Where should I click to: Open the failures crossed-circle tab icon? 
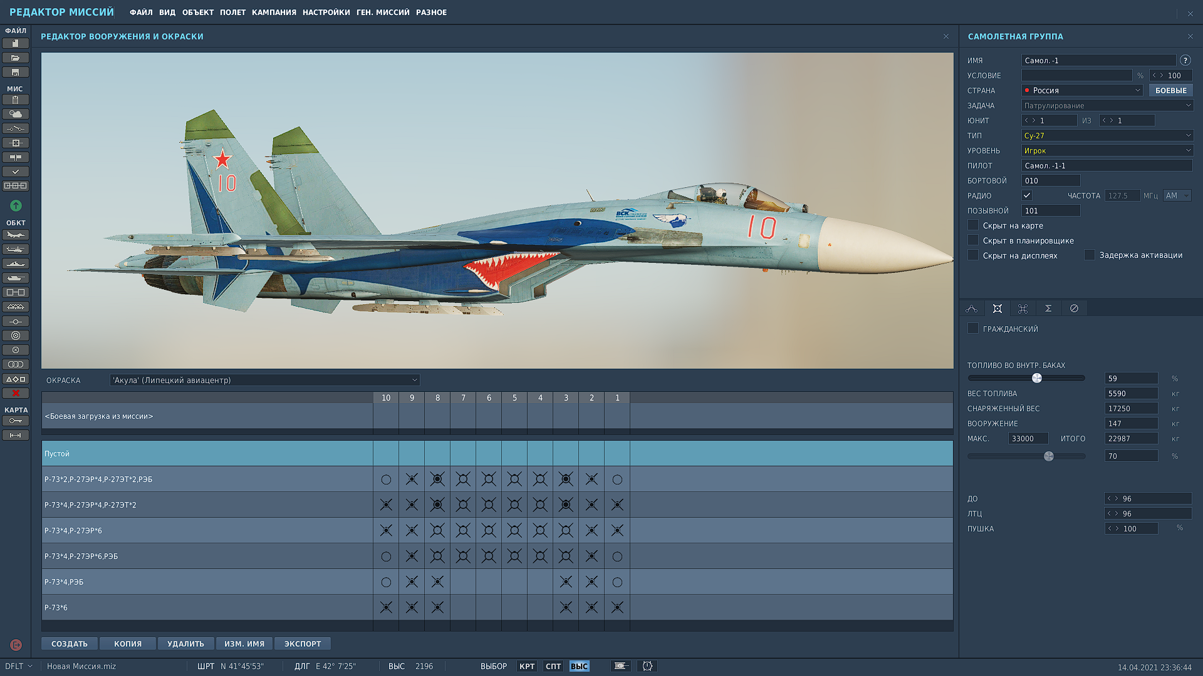point(1074,309)
